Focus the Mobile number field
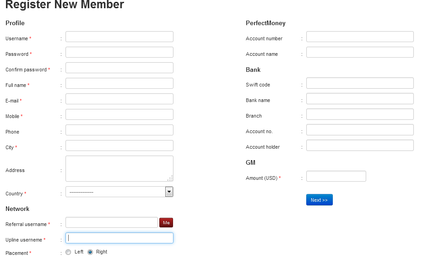 119,114
